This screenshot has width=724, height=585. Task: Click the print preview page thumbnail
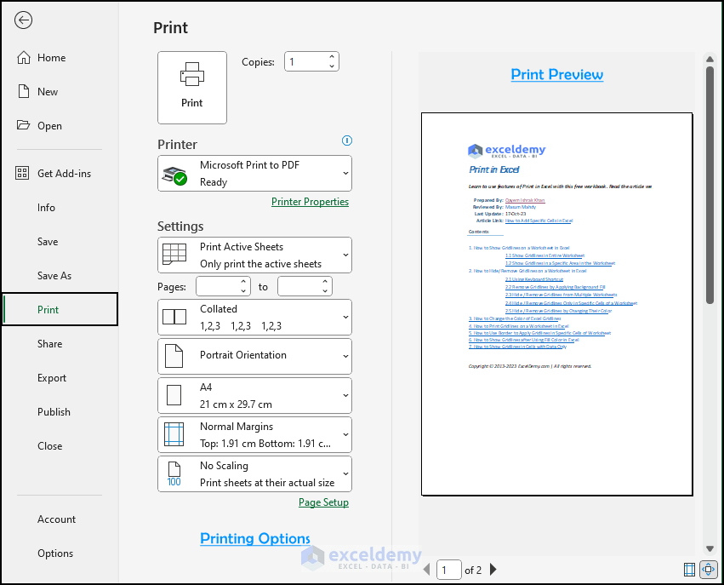(557, 304)
